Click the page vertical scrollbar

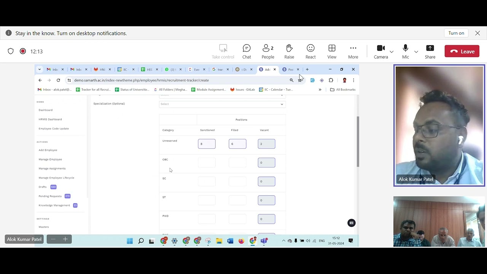pos(358,141)
